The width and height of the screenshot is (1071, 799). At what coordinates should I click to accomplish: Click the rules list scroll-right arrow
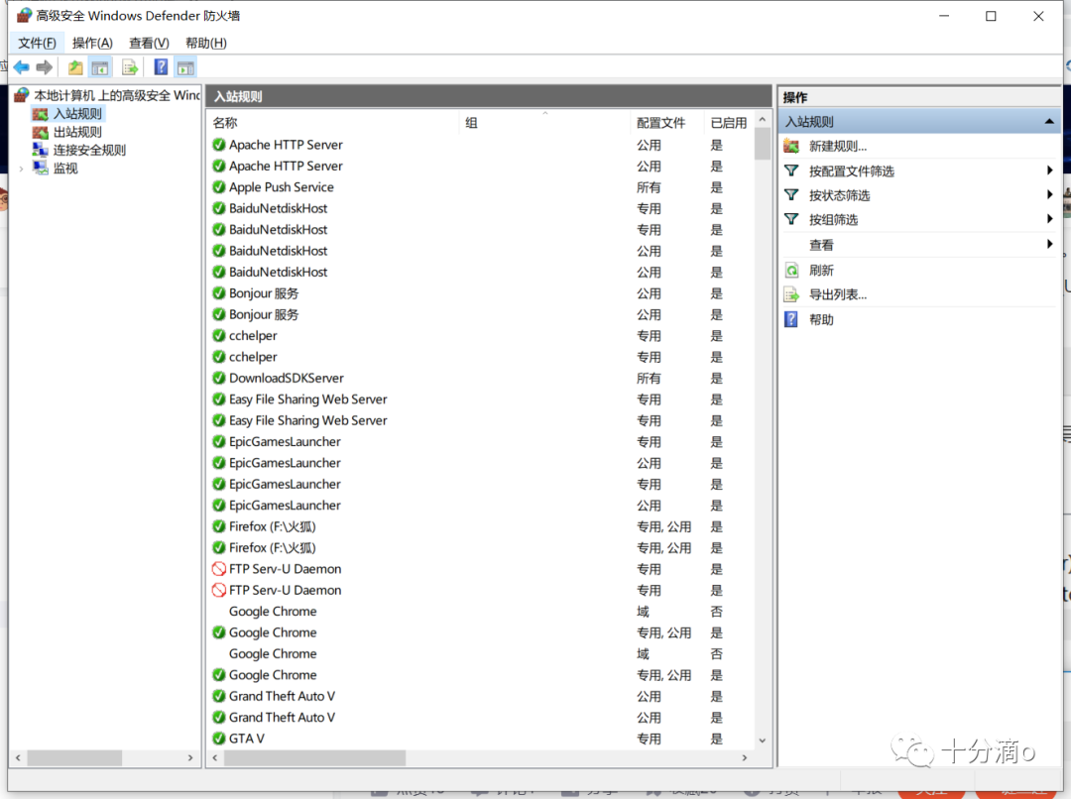click(x=745, y=757)
